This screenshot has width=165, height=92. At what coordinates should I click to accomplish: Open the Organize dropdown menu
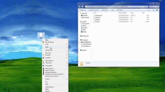point(83,10)
